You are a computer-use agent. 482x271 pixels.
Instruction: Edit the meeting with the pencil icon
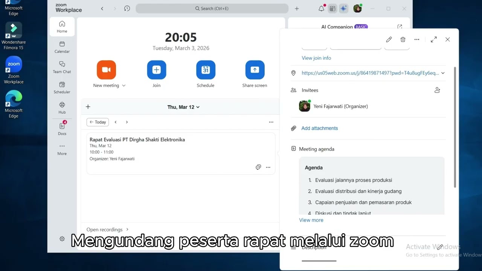(x=389, y=40)
